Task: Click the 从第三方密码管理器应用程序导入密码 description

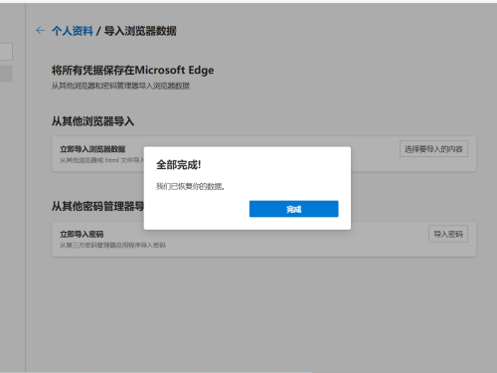Action: pyautogui.click(x=112, y=245)
